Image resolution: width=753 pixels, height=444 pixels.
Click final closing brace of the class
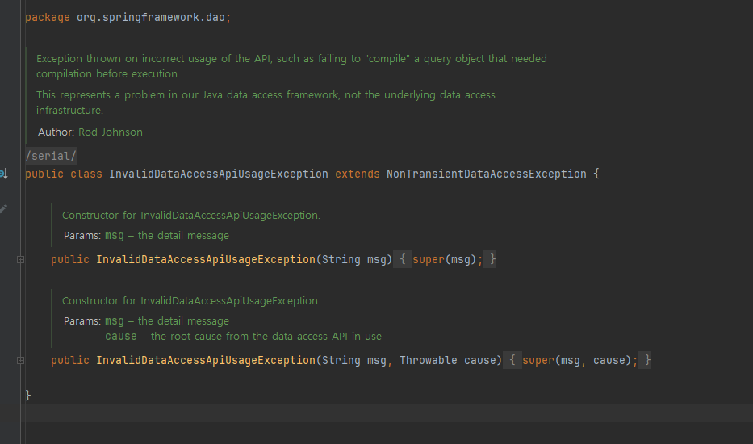point(28,395)
